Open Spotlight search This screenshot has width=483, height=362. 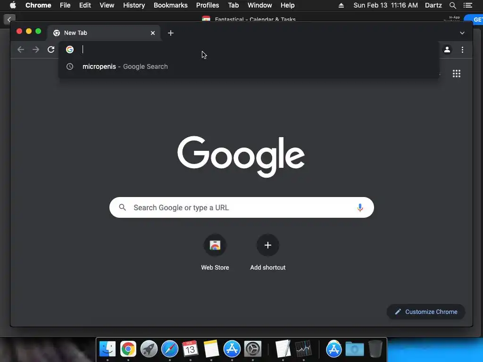point(452,5)
